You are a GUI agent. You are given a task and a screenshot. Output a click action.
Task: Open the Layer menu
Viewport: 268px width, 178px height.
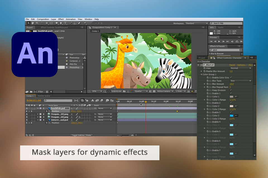pyautogui.click(x=54, y=19)
